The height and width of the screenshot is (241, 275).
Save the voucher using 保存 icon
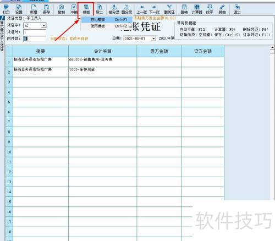pyautogui.click(x=46, y=9)
